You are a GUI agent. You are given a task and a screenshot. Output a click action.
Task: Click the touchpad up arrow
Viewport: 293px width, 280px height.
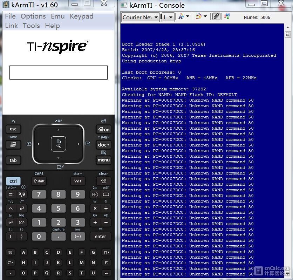(59, 130)
